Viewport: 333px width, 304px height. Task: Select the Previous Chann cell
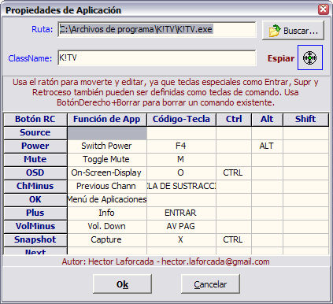click(x=107, y=187)
